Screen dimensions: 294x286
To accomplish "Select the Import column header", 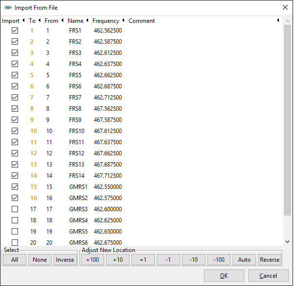I will tap(11, 21).
